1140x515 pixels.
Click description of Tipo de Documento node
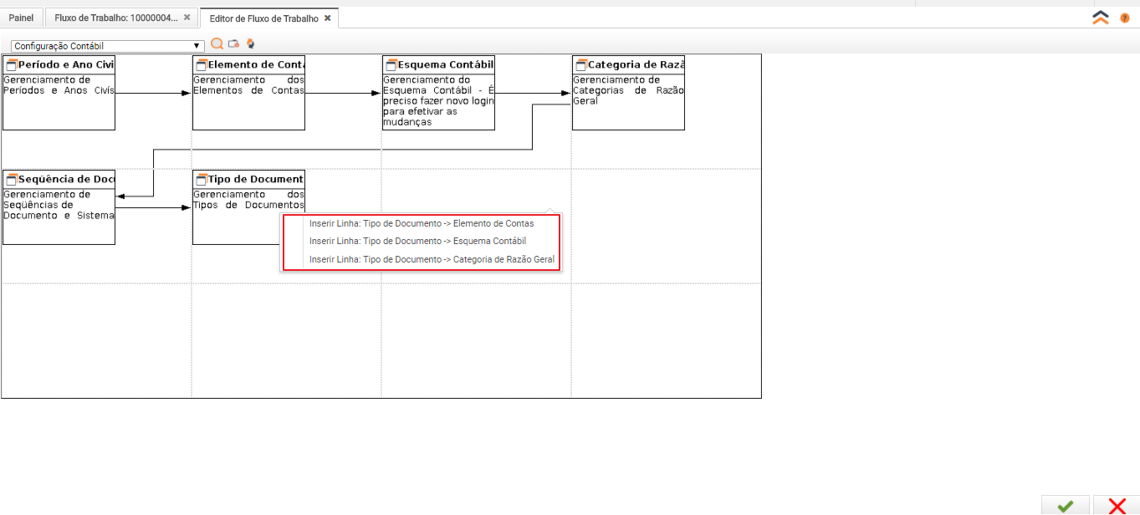[248, 200]
